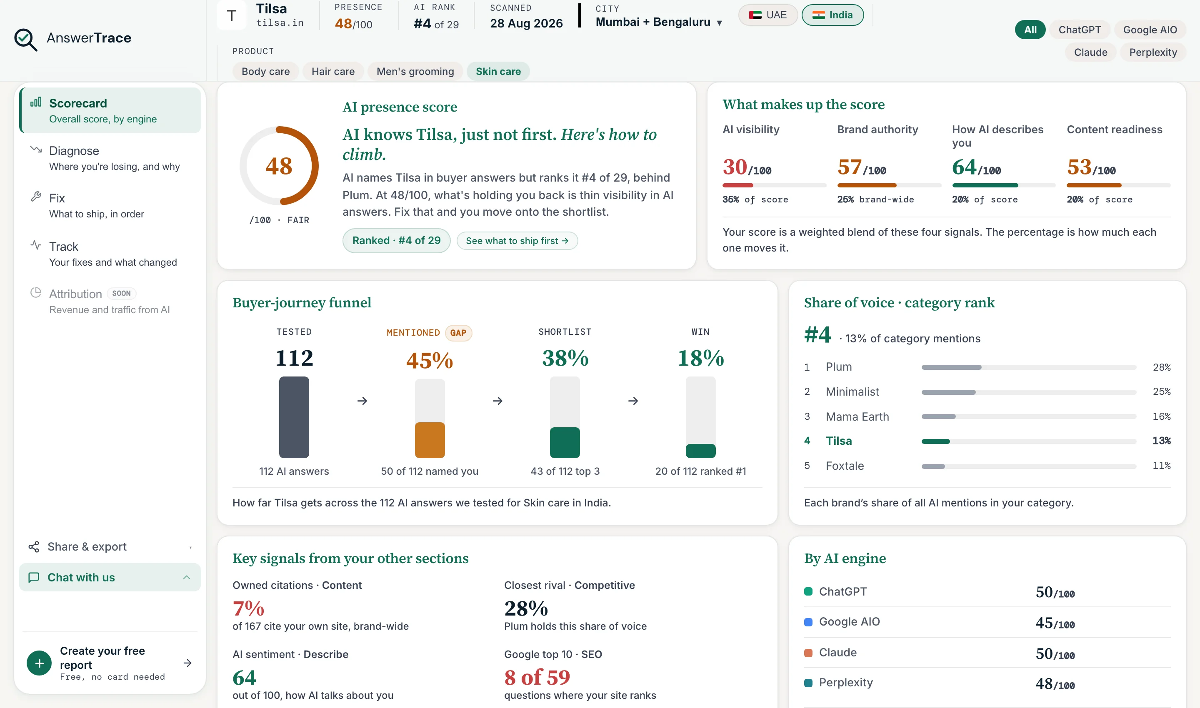This screenshot has width=1200, height=708.
Task: Select the All engines filter
Action: click(x=1030, y=30)
